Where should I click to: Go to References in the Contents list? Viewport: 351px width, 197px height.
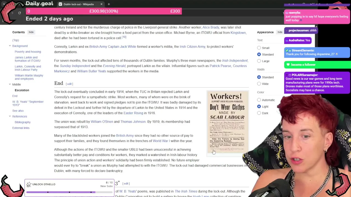(x=20, y=117)
